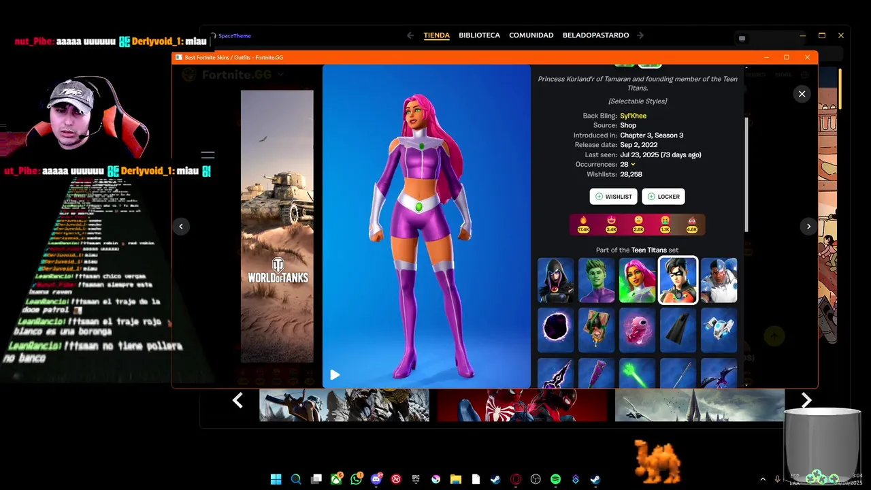Open the pink Syl'Khee creature thumbnail
Image resolution: width=871 pixels, height=490 pixels.
point(638,330)
